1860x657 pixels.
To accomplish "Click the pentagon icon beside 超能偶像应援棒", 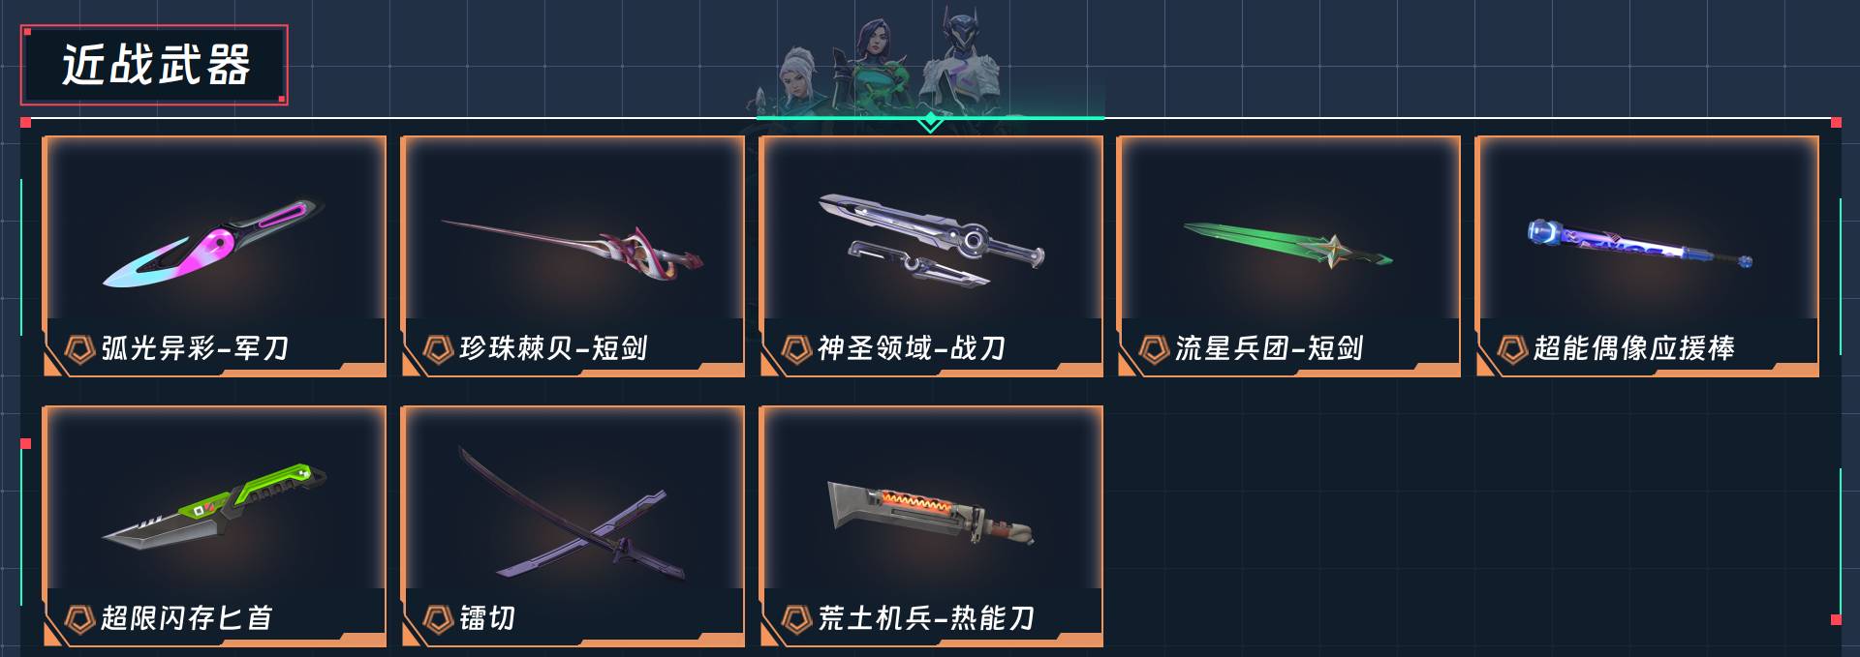I will click(x=1512, y=348).
